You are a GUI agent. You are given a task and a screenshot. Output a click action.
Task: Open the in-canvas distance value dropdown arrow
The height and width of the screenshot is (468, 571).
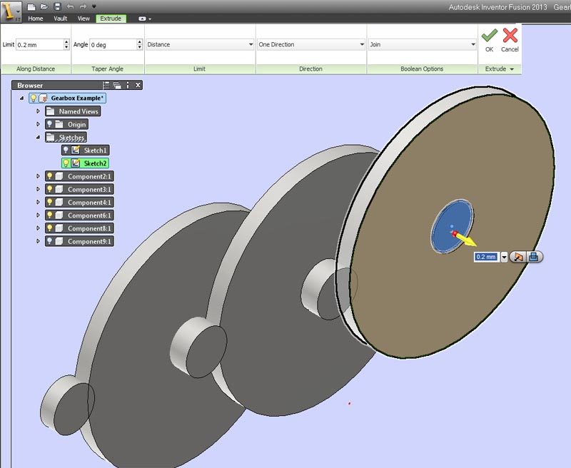pos(504,258)
